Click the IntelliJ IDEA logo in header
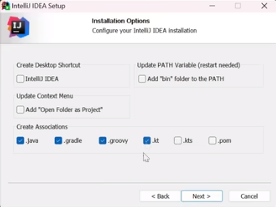The height and width of the screenshot is (207, 276). point(18,27)
